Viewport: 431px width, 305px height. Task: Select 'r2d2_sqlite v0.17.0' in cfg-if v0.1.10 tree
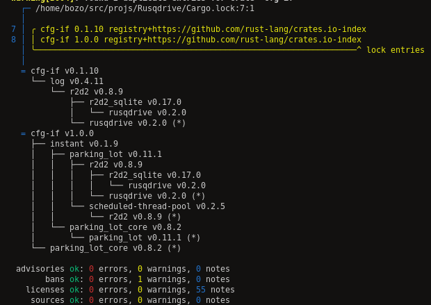tap(136, 102)
